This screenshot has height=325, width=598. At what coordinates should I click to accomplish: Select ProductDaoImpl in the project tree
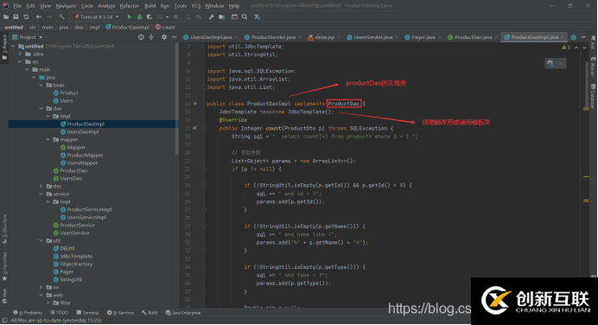pyautogui.click(x=86, y=124)
